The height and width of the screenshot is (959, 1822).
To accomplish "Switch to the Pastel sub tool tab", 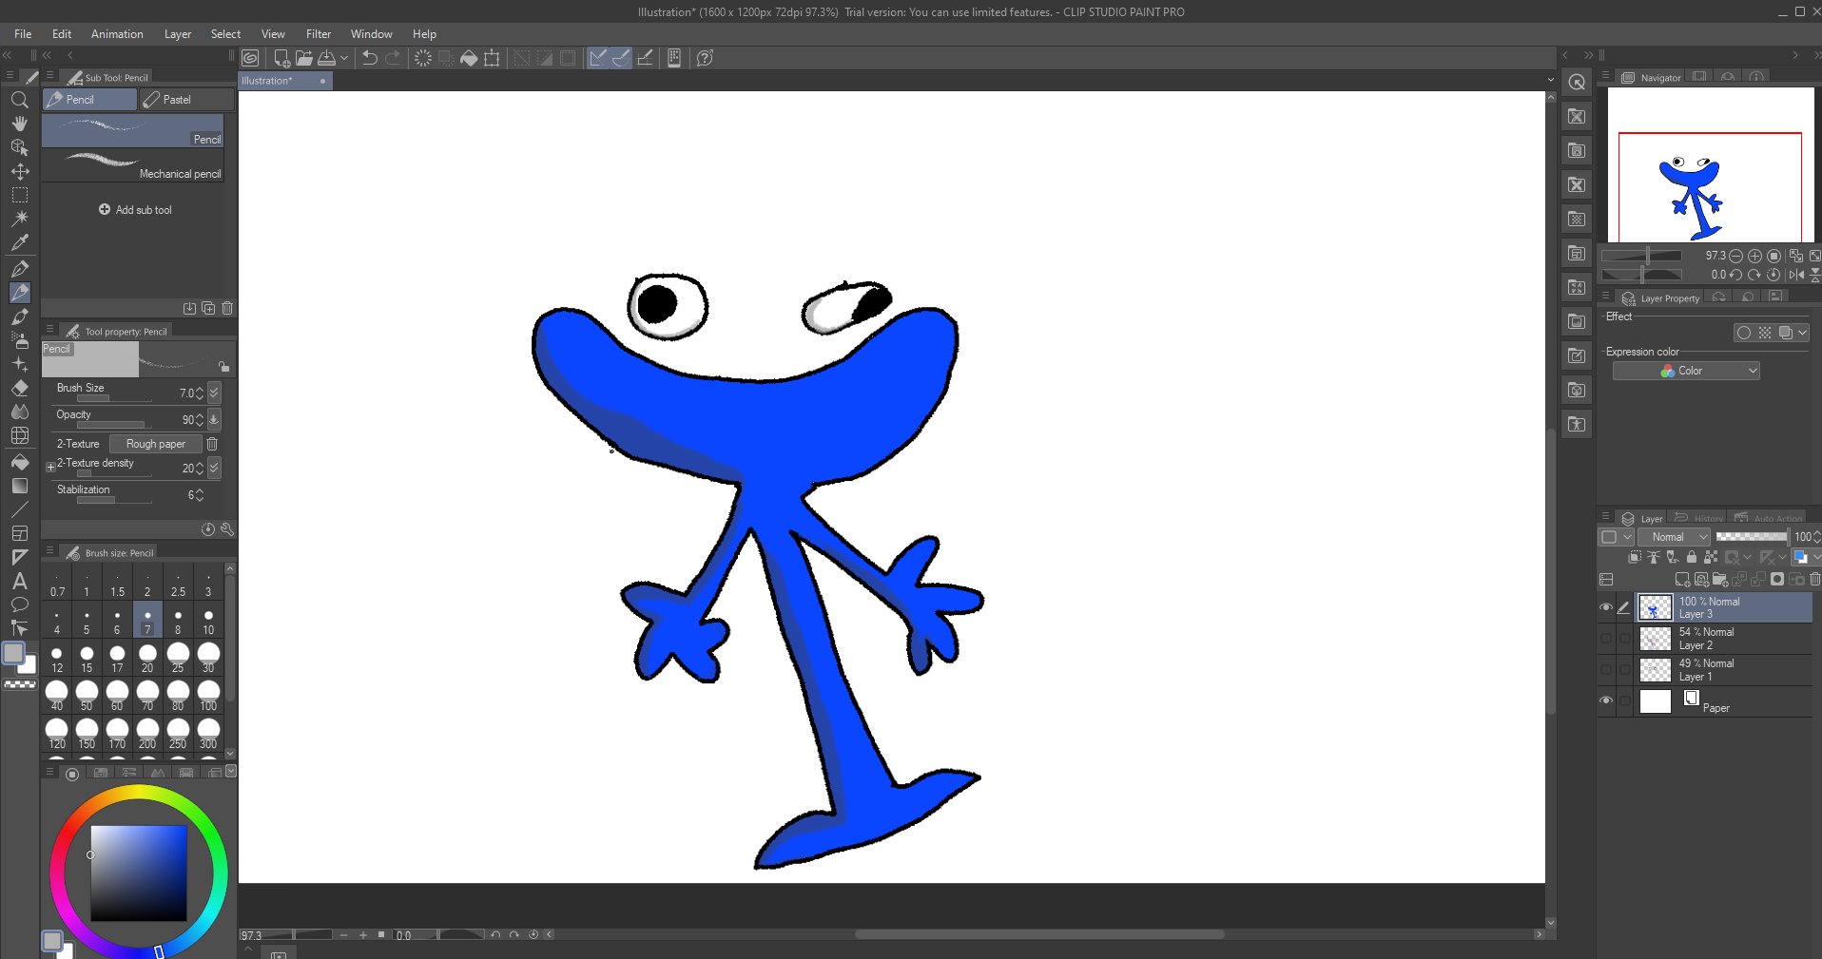I will click(x=187, y=99).
